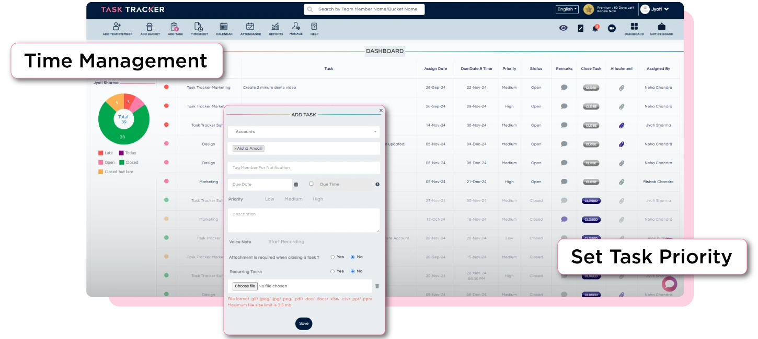Open the due date calendar picker icon
Viewport: 758px width, 339px height.
click(x=296, y=184)
